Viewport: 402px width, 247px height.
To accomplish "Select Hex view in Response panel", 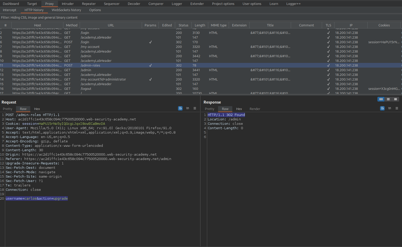I will click(239, 109).
